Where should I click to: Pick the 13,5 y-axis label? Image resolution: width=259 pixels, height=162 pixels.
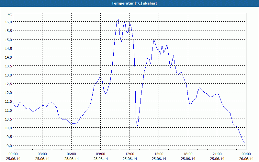pos(8,66)
